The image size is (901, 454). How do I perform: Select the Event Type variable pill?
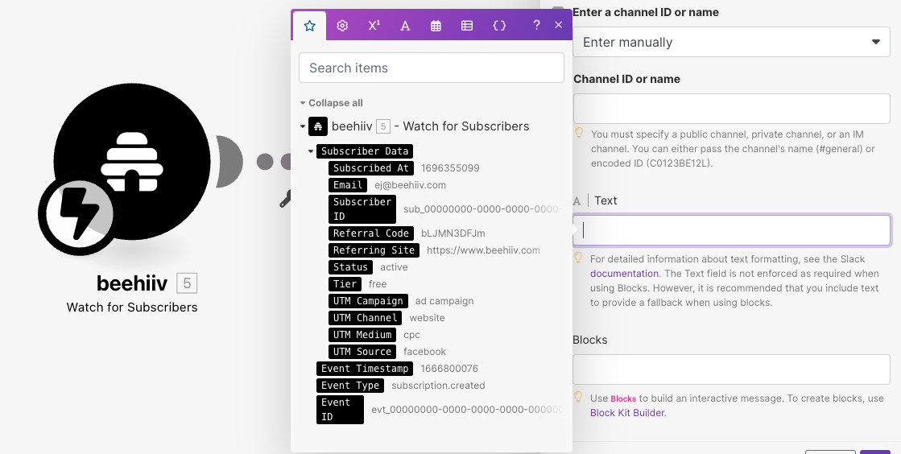click(350, 386)
